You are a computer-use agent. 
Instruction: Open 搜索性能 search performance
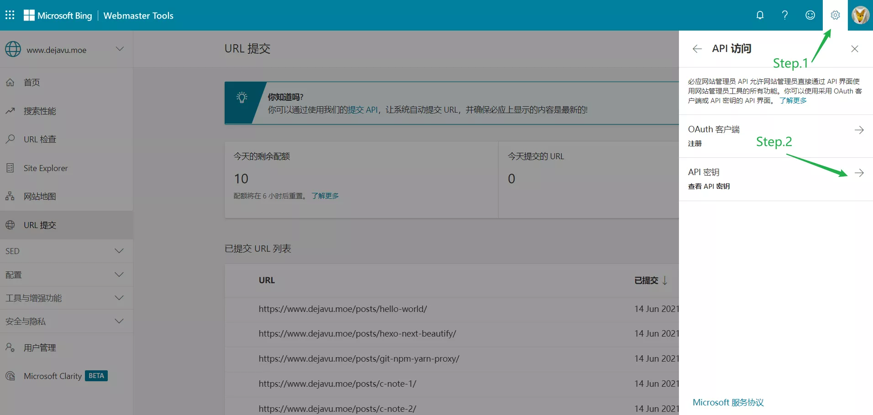pyautogui.click(x=66, y=111)
